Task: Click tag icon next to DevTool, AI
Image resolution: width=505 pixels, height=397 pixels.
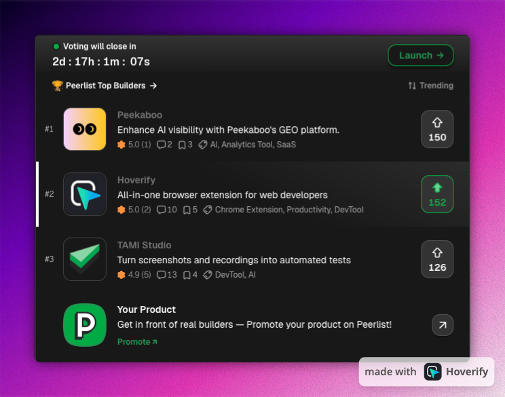Action: click(x=208, y=275)
